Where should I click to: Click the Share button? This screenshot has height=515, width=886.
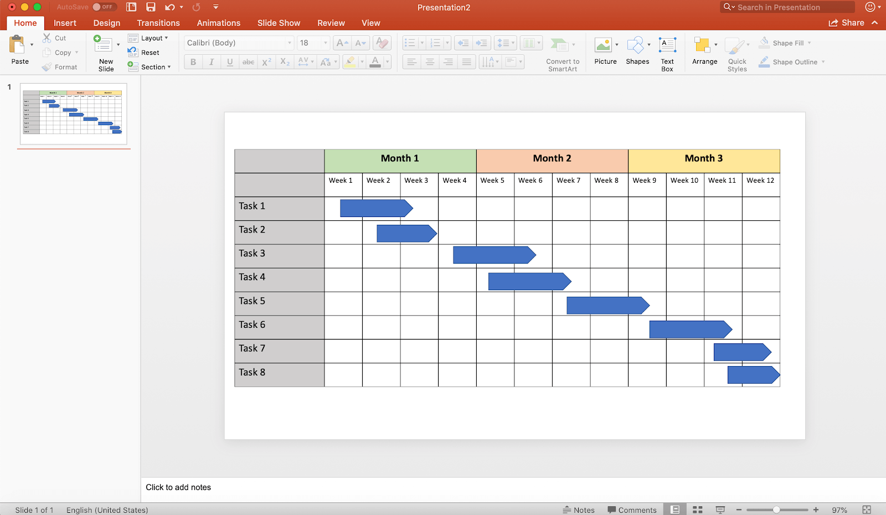click(x=846, y=23)
